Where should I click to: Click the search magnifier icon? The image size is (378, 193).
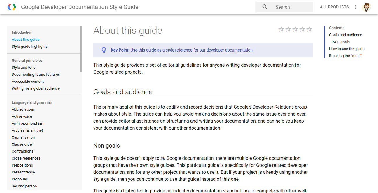tap(265, 7)
